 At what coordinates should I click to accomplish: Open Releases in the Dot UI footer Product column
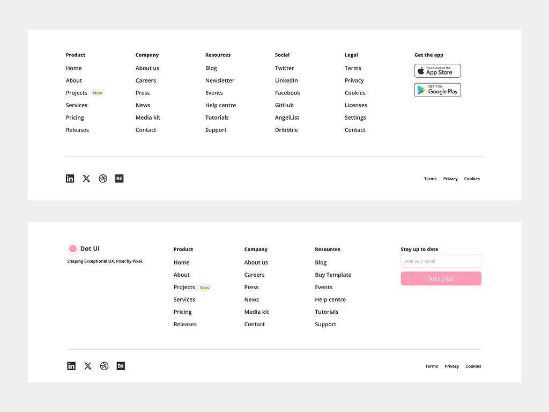point(185,325)
